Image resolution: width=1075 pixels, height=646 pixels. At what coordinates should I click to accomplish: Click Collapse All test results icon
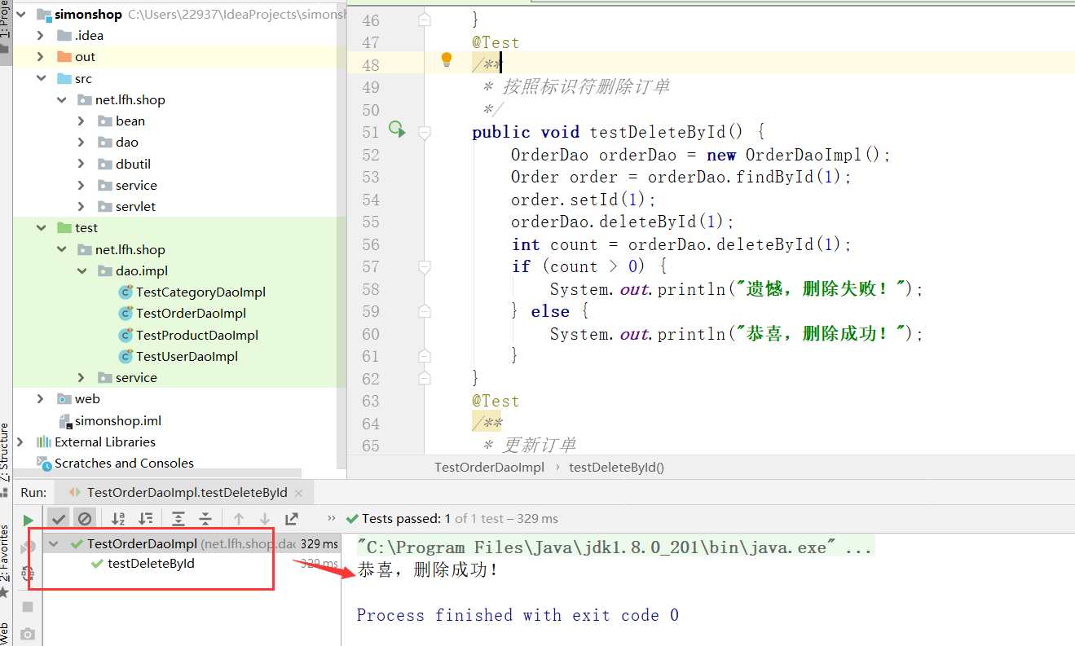point(205,518)
